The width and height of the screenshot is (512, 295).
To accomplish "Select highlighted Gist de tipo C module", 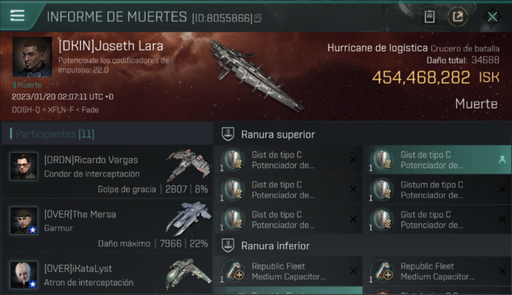I will click(437, 160).
